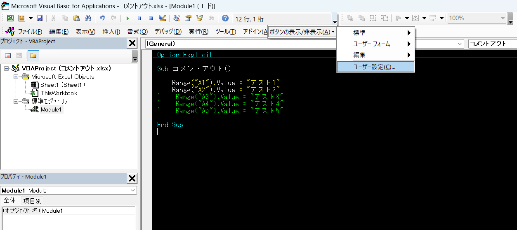
Task: Collapse the VBAProject tree node
Action: click(6, 68)
